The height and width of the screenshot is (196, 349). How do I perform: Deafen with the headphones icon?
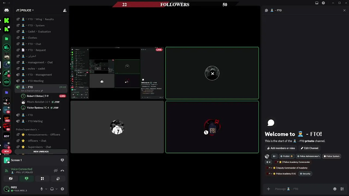tap(52, 189)
